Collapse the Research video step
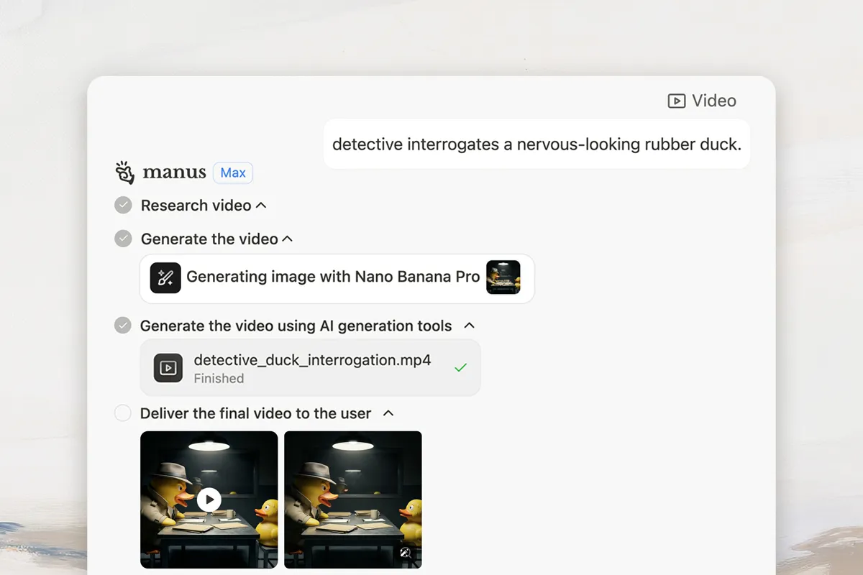 (x=261, y=206)
